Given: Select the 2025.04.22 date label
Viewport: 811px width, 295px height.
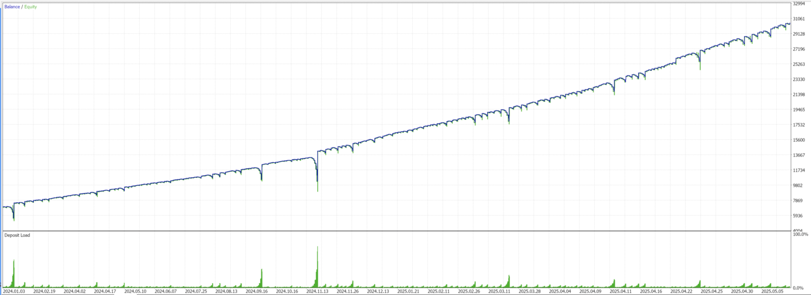Looking at the screenshot, I should click(681, 291).
